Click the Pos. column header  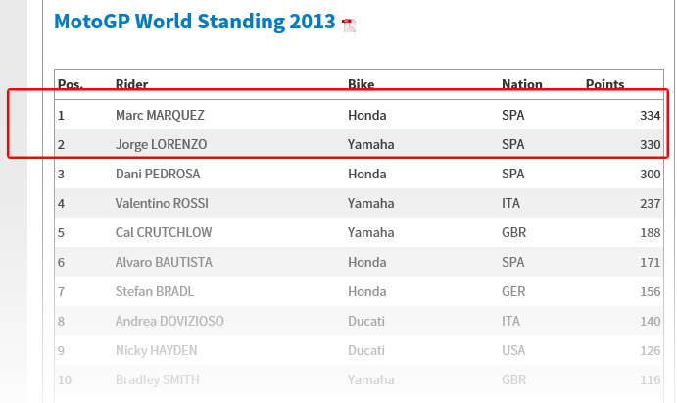pos(71,84)
